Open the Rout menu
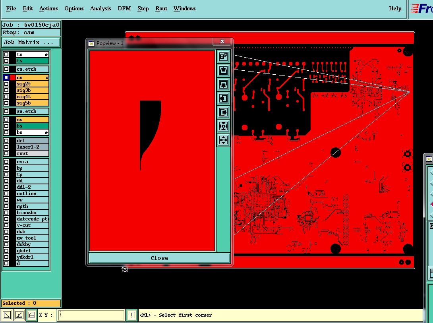433x323 pixels. (x=161, y=9)
